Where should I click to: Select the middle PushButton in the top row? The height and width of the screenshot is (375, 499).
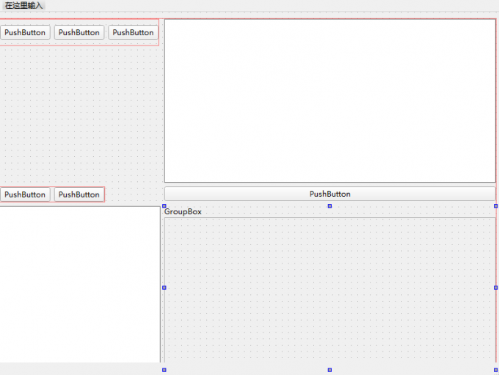coord(79,32)
